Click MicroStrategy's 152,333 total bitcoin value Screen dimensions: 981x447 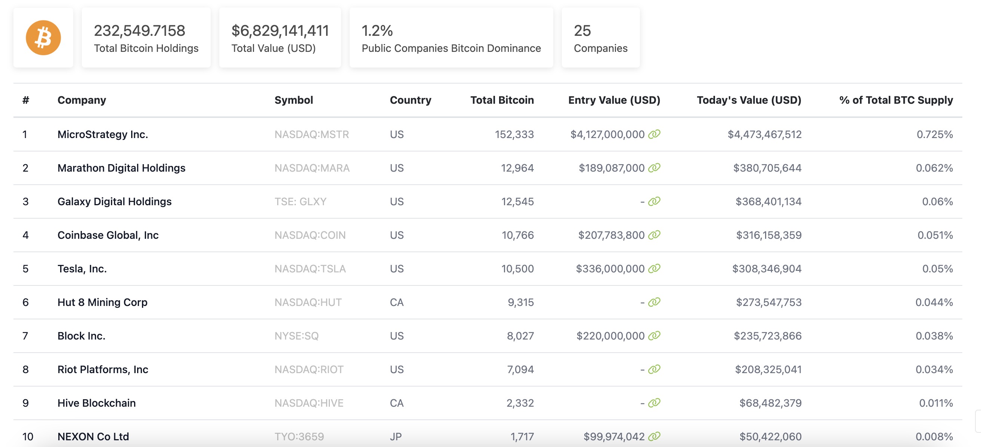pos(514,134)
